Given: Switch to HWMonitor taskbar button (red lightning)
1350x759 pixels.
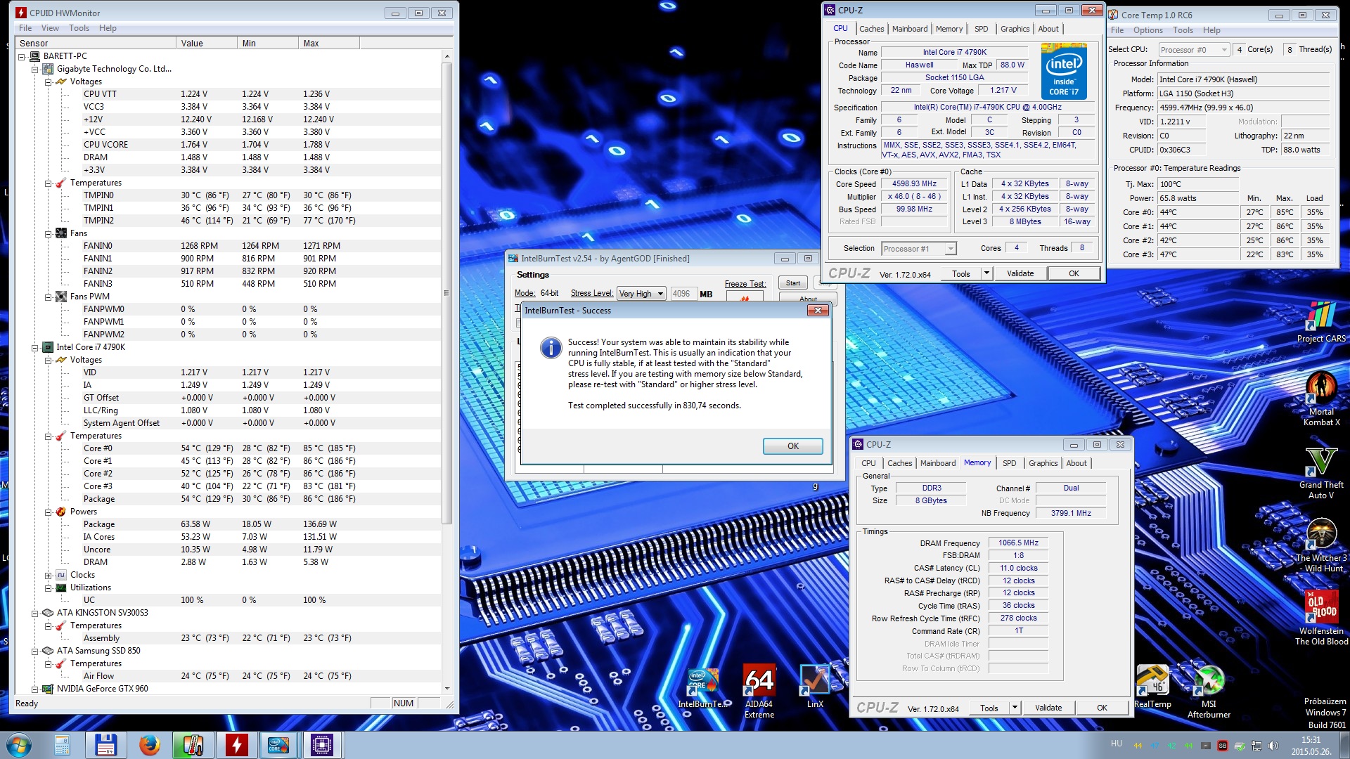Looking at the screenshot, I should click(x=236, y=745).
